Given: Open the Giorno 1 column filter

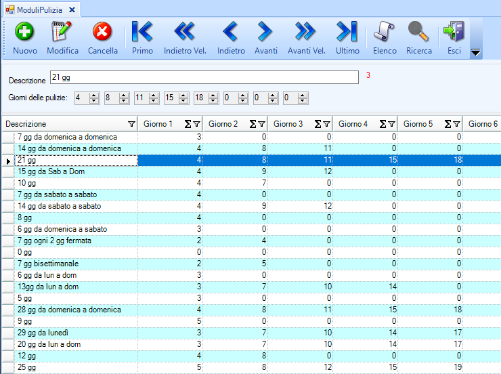Looking at the screenshot, I should click(x=196, y=124).
